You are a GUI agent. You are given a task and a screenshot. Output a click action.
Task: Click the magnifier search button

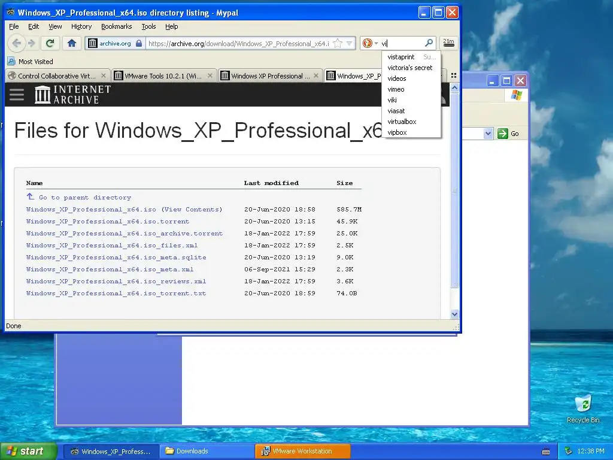click(429, 43)
